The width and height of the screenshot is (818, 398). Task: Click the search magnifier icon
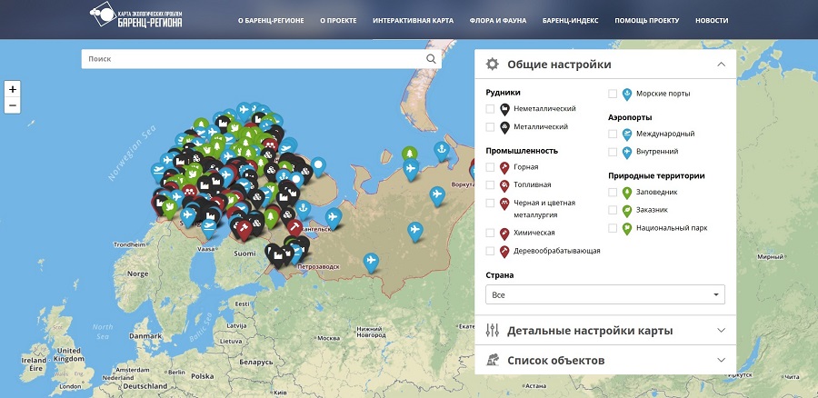click(x=431, y=59)
